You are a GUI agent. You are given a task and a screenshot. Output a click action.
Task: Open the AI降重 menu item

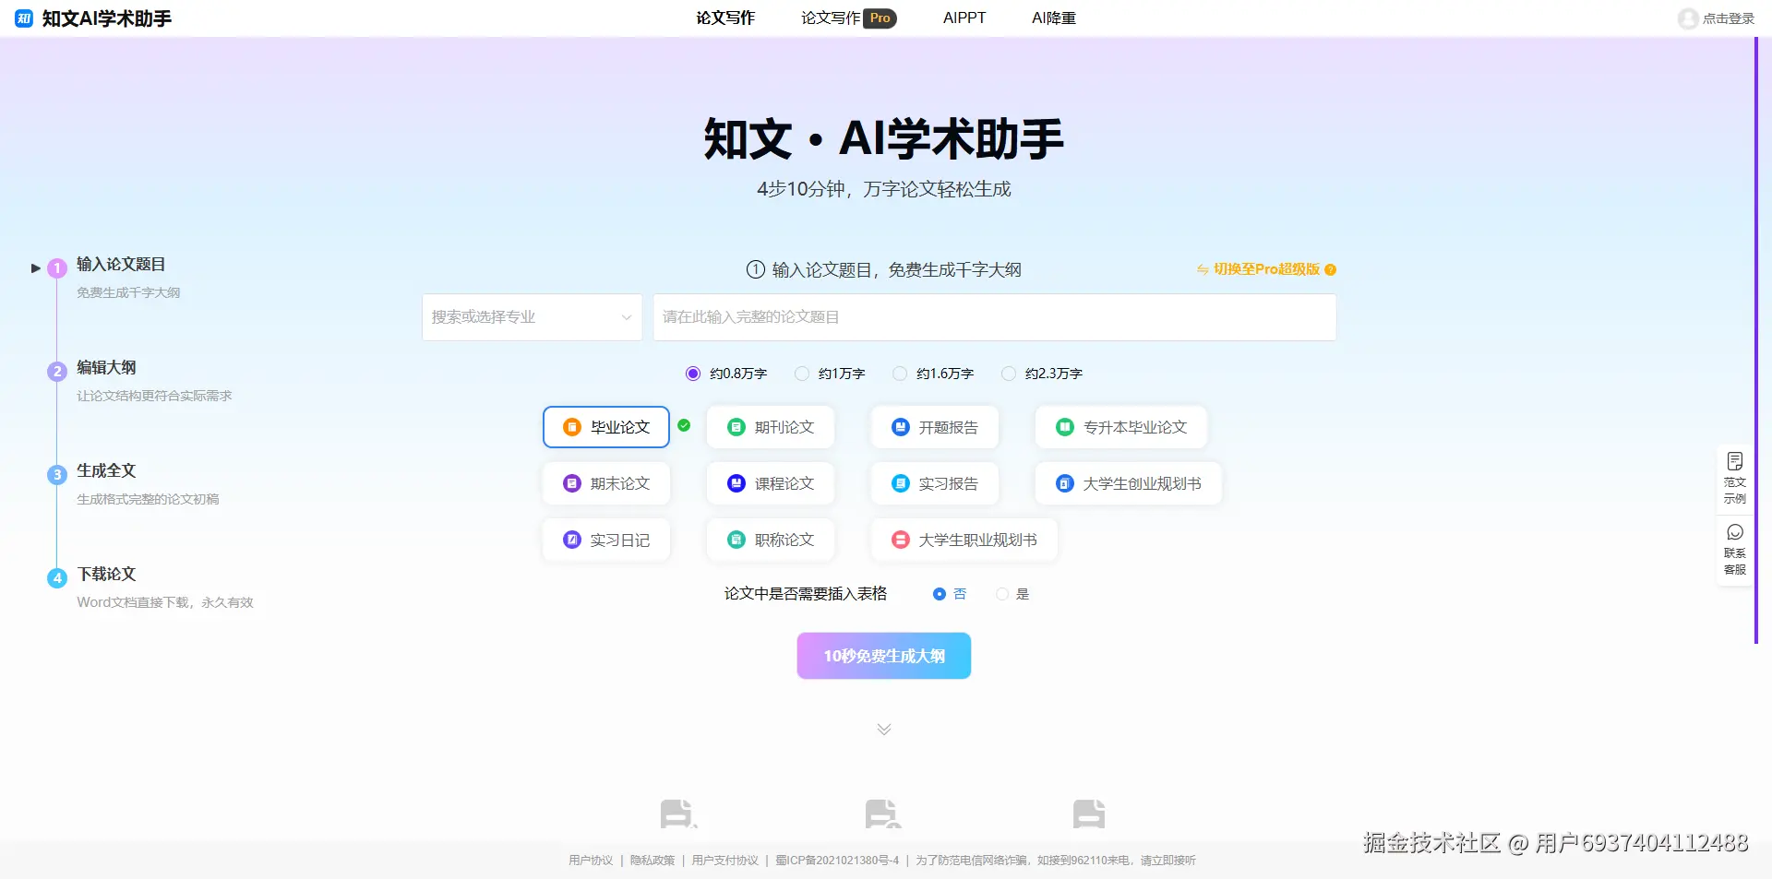(1053, 18)
